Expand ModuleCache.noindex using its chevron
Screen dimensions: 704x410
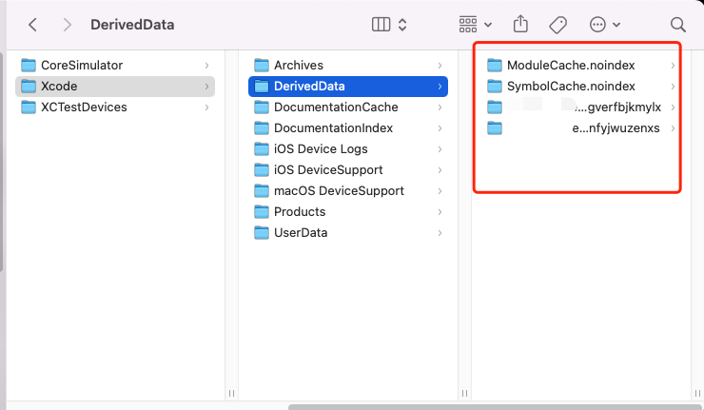click(x=673, y=65)
